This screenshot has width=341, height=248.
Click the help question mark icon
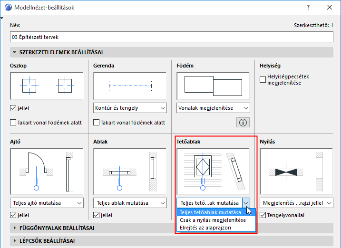tap(308, 8)
